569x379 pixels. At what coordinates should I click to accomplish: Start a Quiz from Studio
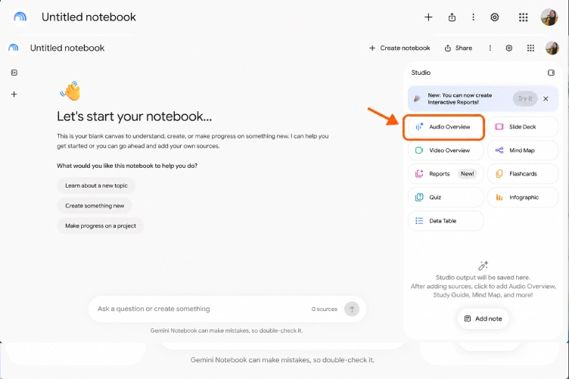[x=446, y=197]
